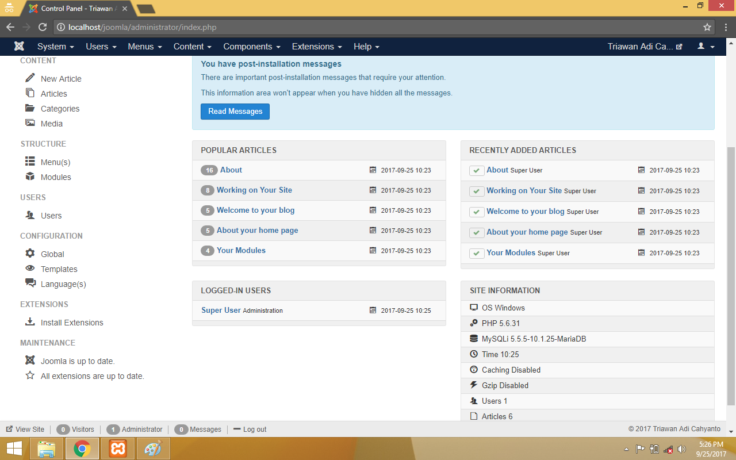
Task: Open the Components menu
Action: 251,47
